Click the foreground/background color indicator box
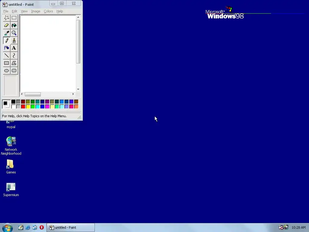This screenshot has width=309, height=232. [6, 104]
